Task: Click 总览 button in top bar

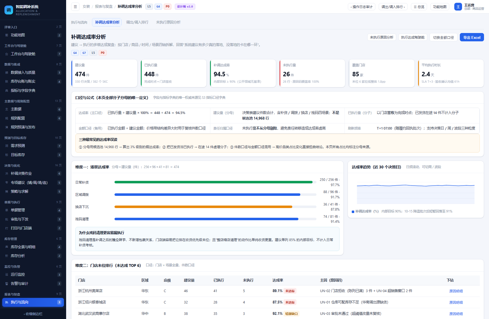Action: [x=419, y=7]
